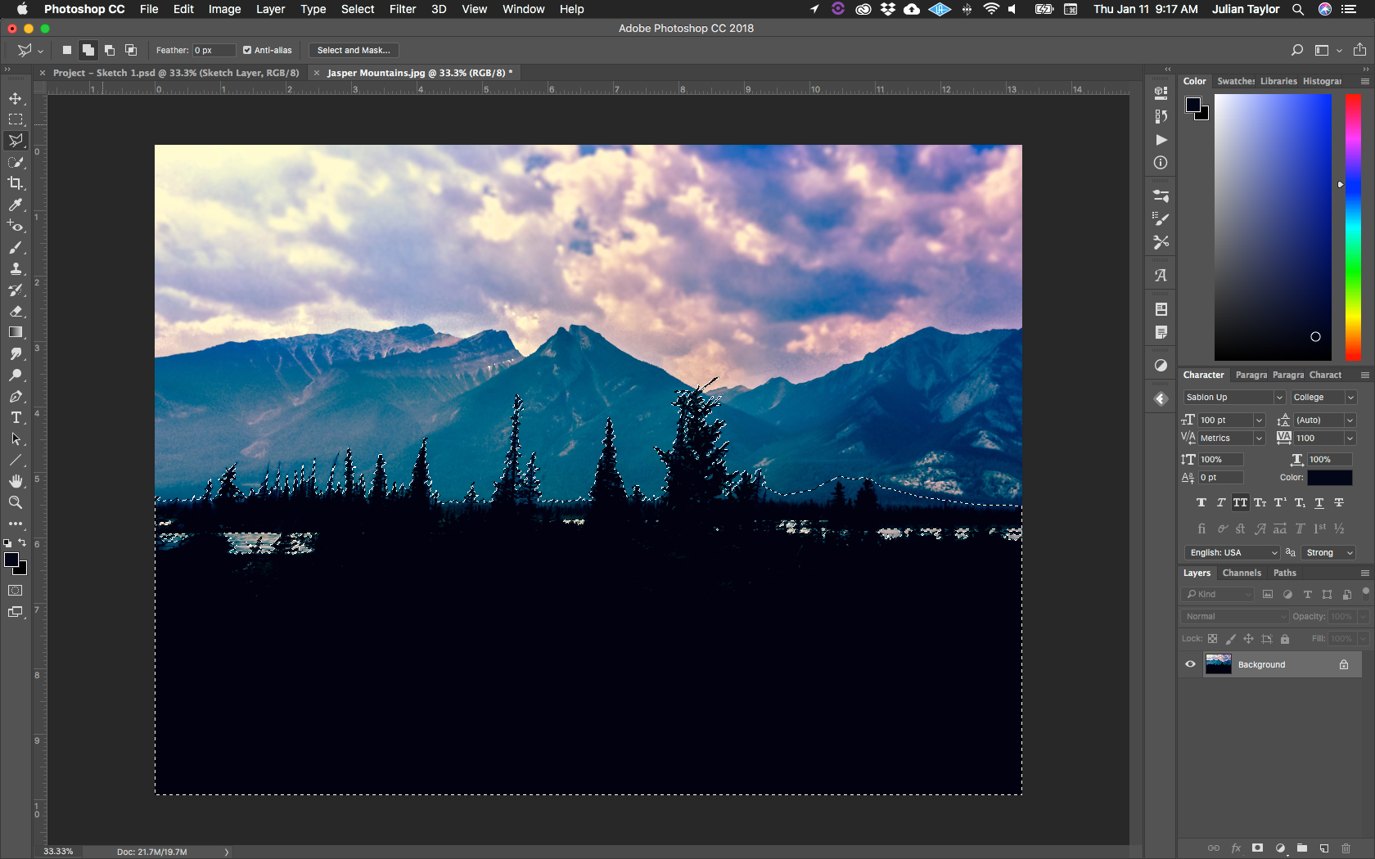Open the English: USA language dropdown
1375x859 pixels.
pos(1232,553)
